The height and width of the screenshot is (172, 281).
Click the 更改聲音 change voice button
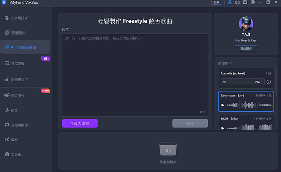click(x=246, y=48)
